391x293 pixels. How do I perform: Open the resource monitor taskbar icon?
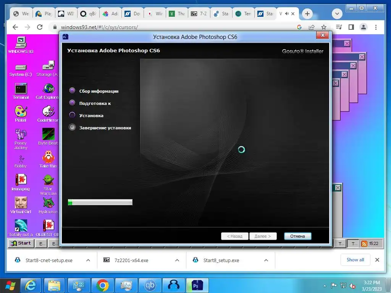[x=126, y=285]
